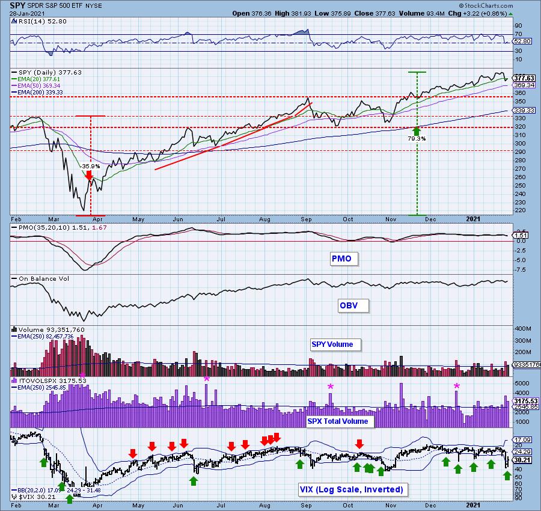Click the candlestick icon beside $VIX 30.21
The width and height of the screenshot is (541, 511).
[x=14, y=497]
